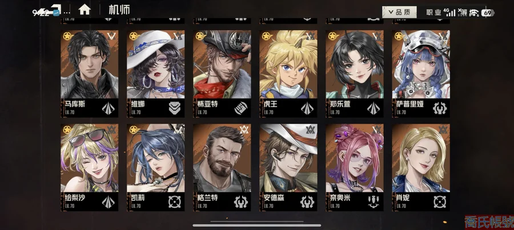The width and height of the screenshot is (514, 230).
Task: Open 郑乐萱 character portrait
Action: click(x=354, y=64)
